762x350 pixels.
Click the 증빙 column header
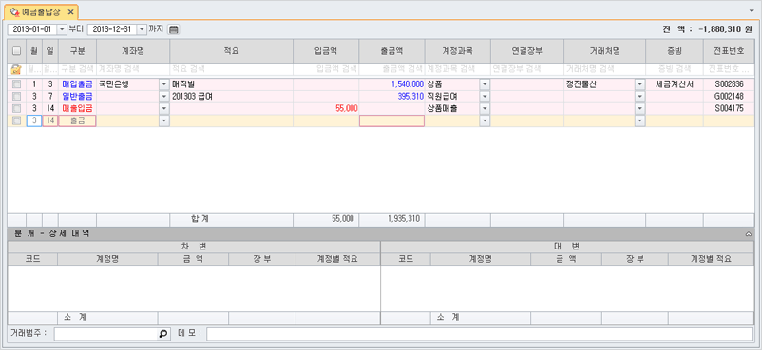[674, 51]
